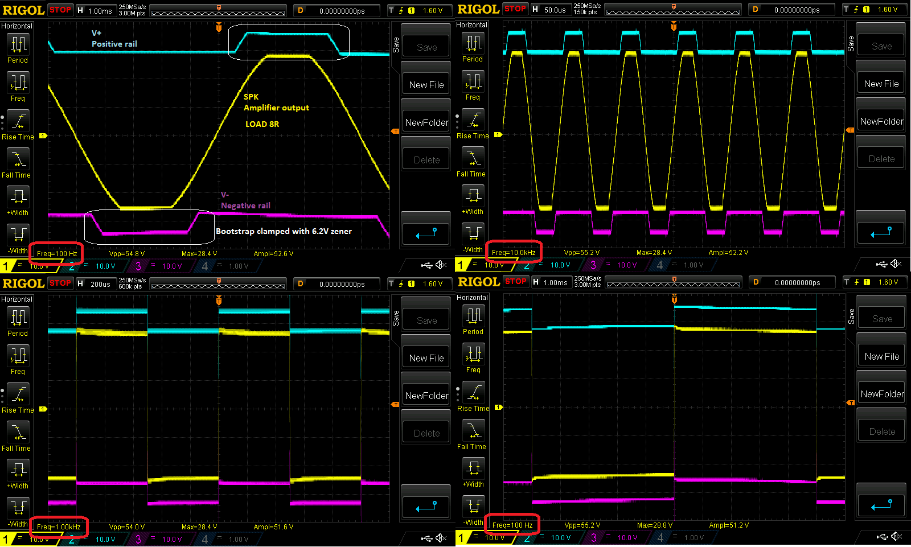The width and height of the screenshot is (911, 547).
Task: Click the back arrow button in top-left scope
Action: click(x=426, y=234)
